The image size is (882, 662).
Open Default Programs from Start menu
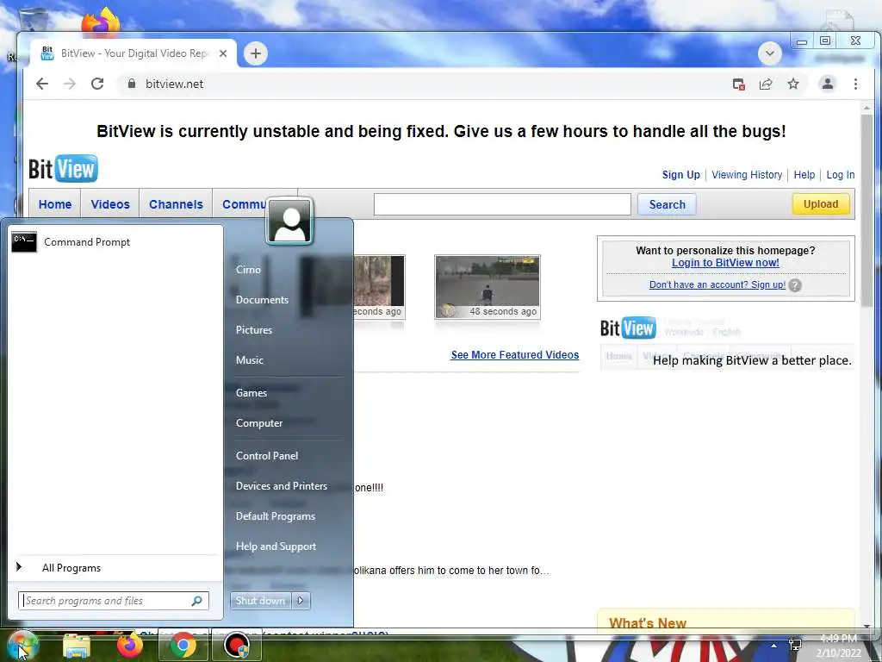(x=276, y=516)
